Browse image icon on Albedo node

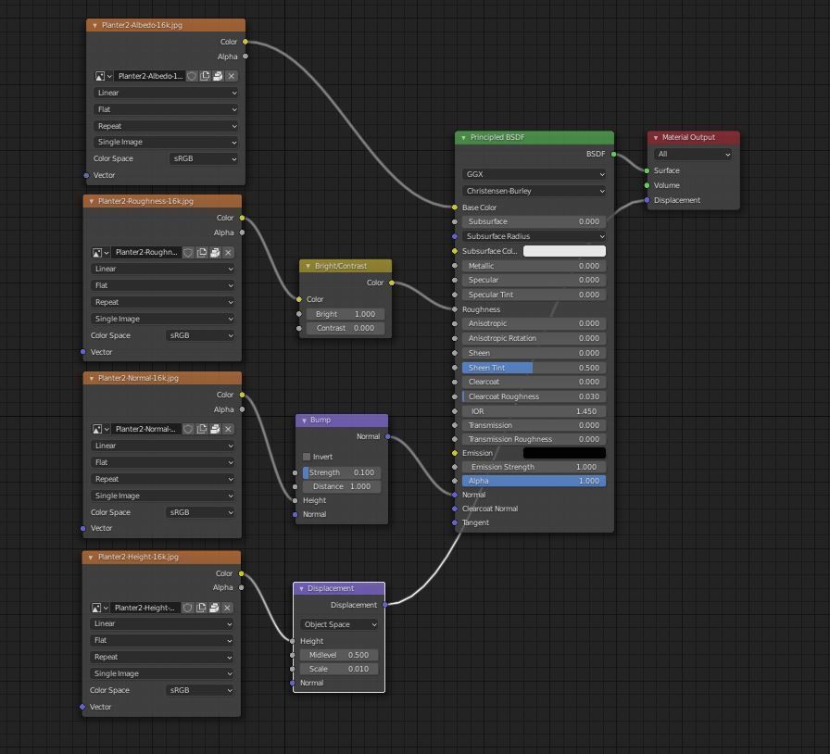(x=103, y=76)
